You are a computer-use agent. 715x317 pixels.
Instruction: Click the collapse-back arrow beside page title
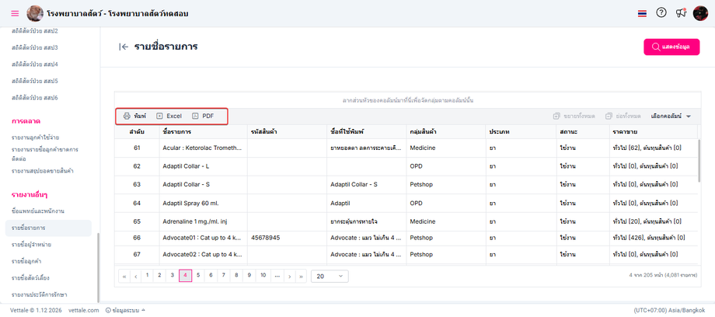tap(123, 47)
